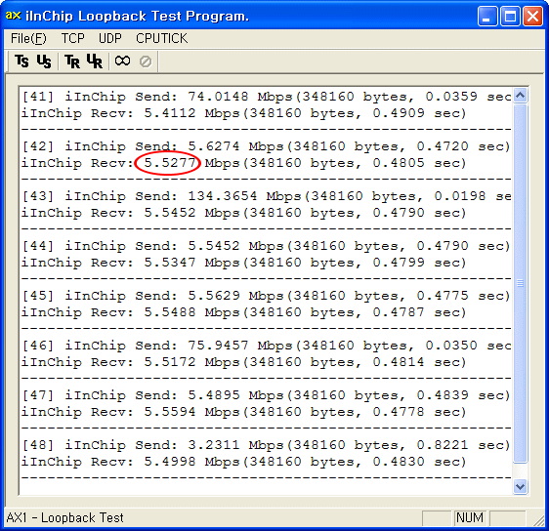The width and height of the screenshot is (549, 531).
Task: Click the Recv 5.5452 Mbps line under [43]
Action: pyautogui.click(x=243, y=213)
